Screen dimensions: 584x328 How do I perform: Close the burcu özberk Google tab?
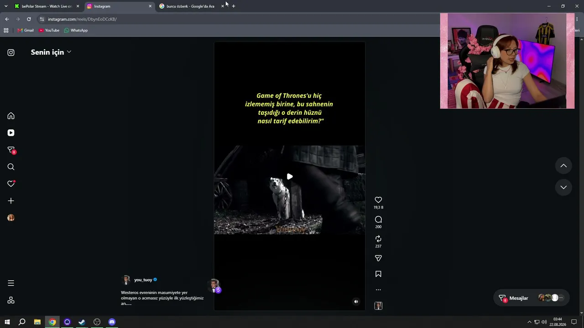[222, 6]
